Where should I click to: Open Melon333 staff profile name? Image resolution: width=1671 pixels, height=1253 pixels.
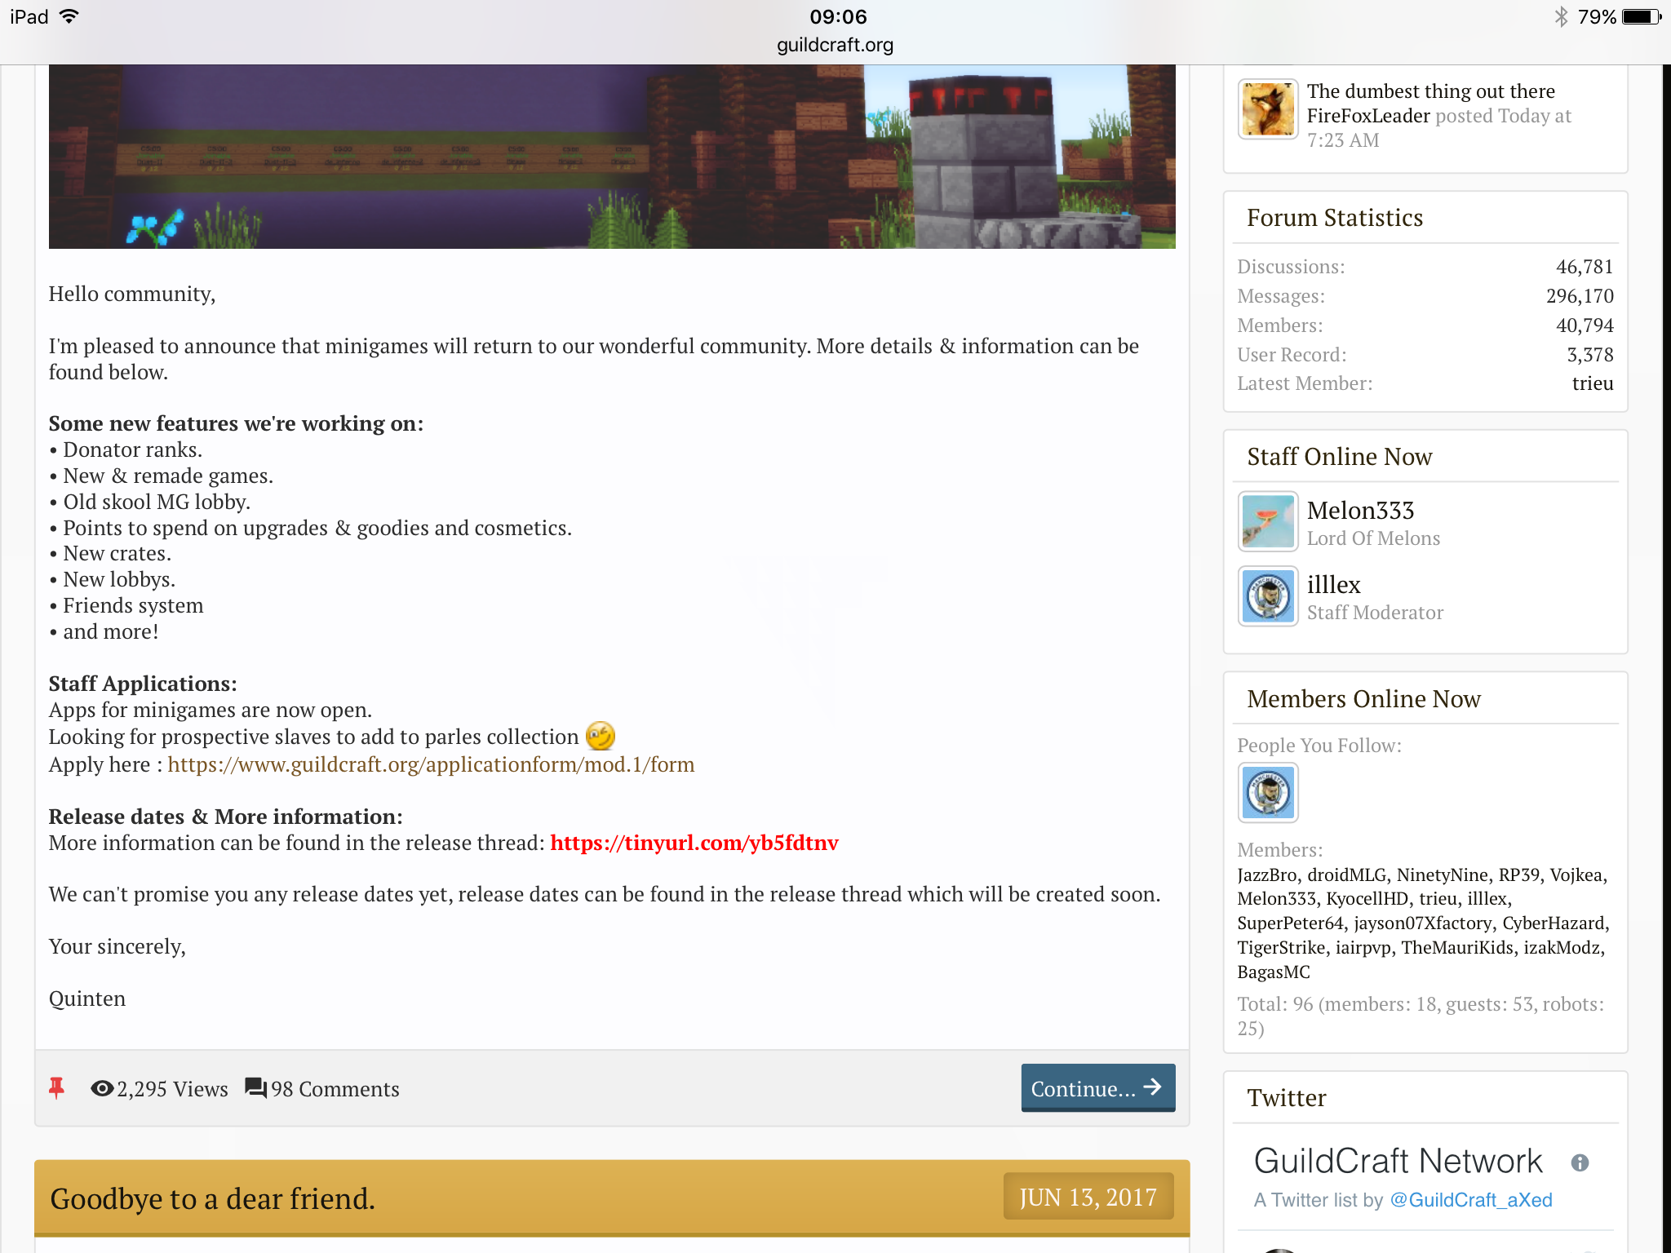(1361, 511)
